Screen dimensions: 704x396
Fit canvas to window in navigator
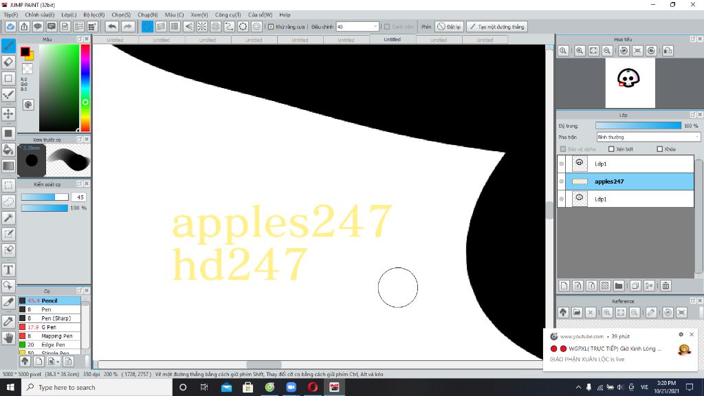(593, 51)
